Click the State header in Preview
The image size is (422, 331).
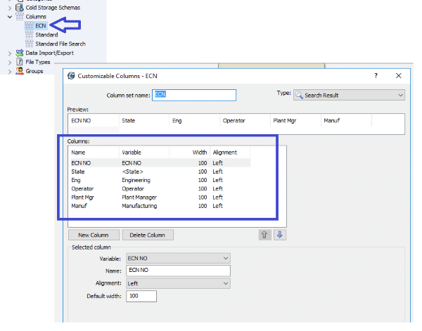click(x=144, y=121)
